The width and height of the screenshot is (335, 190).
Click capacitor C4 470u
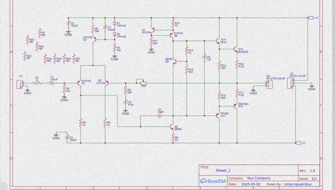(126, 102)
